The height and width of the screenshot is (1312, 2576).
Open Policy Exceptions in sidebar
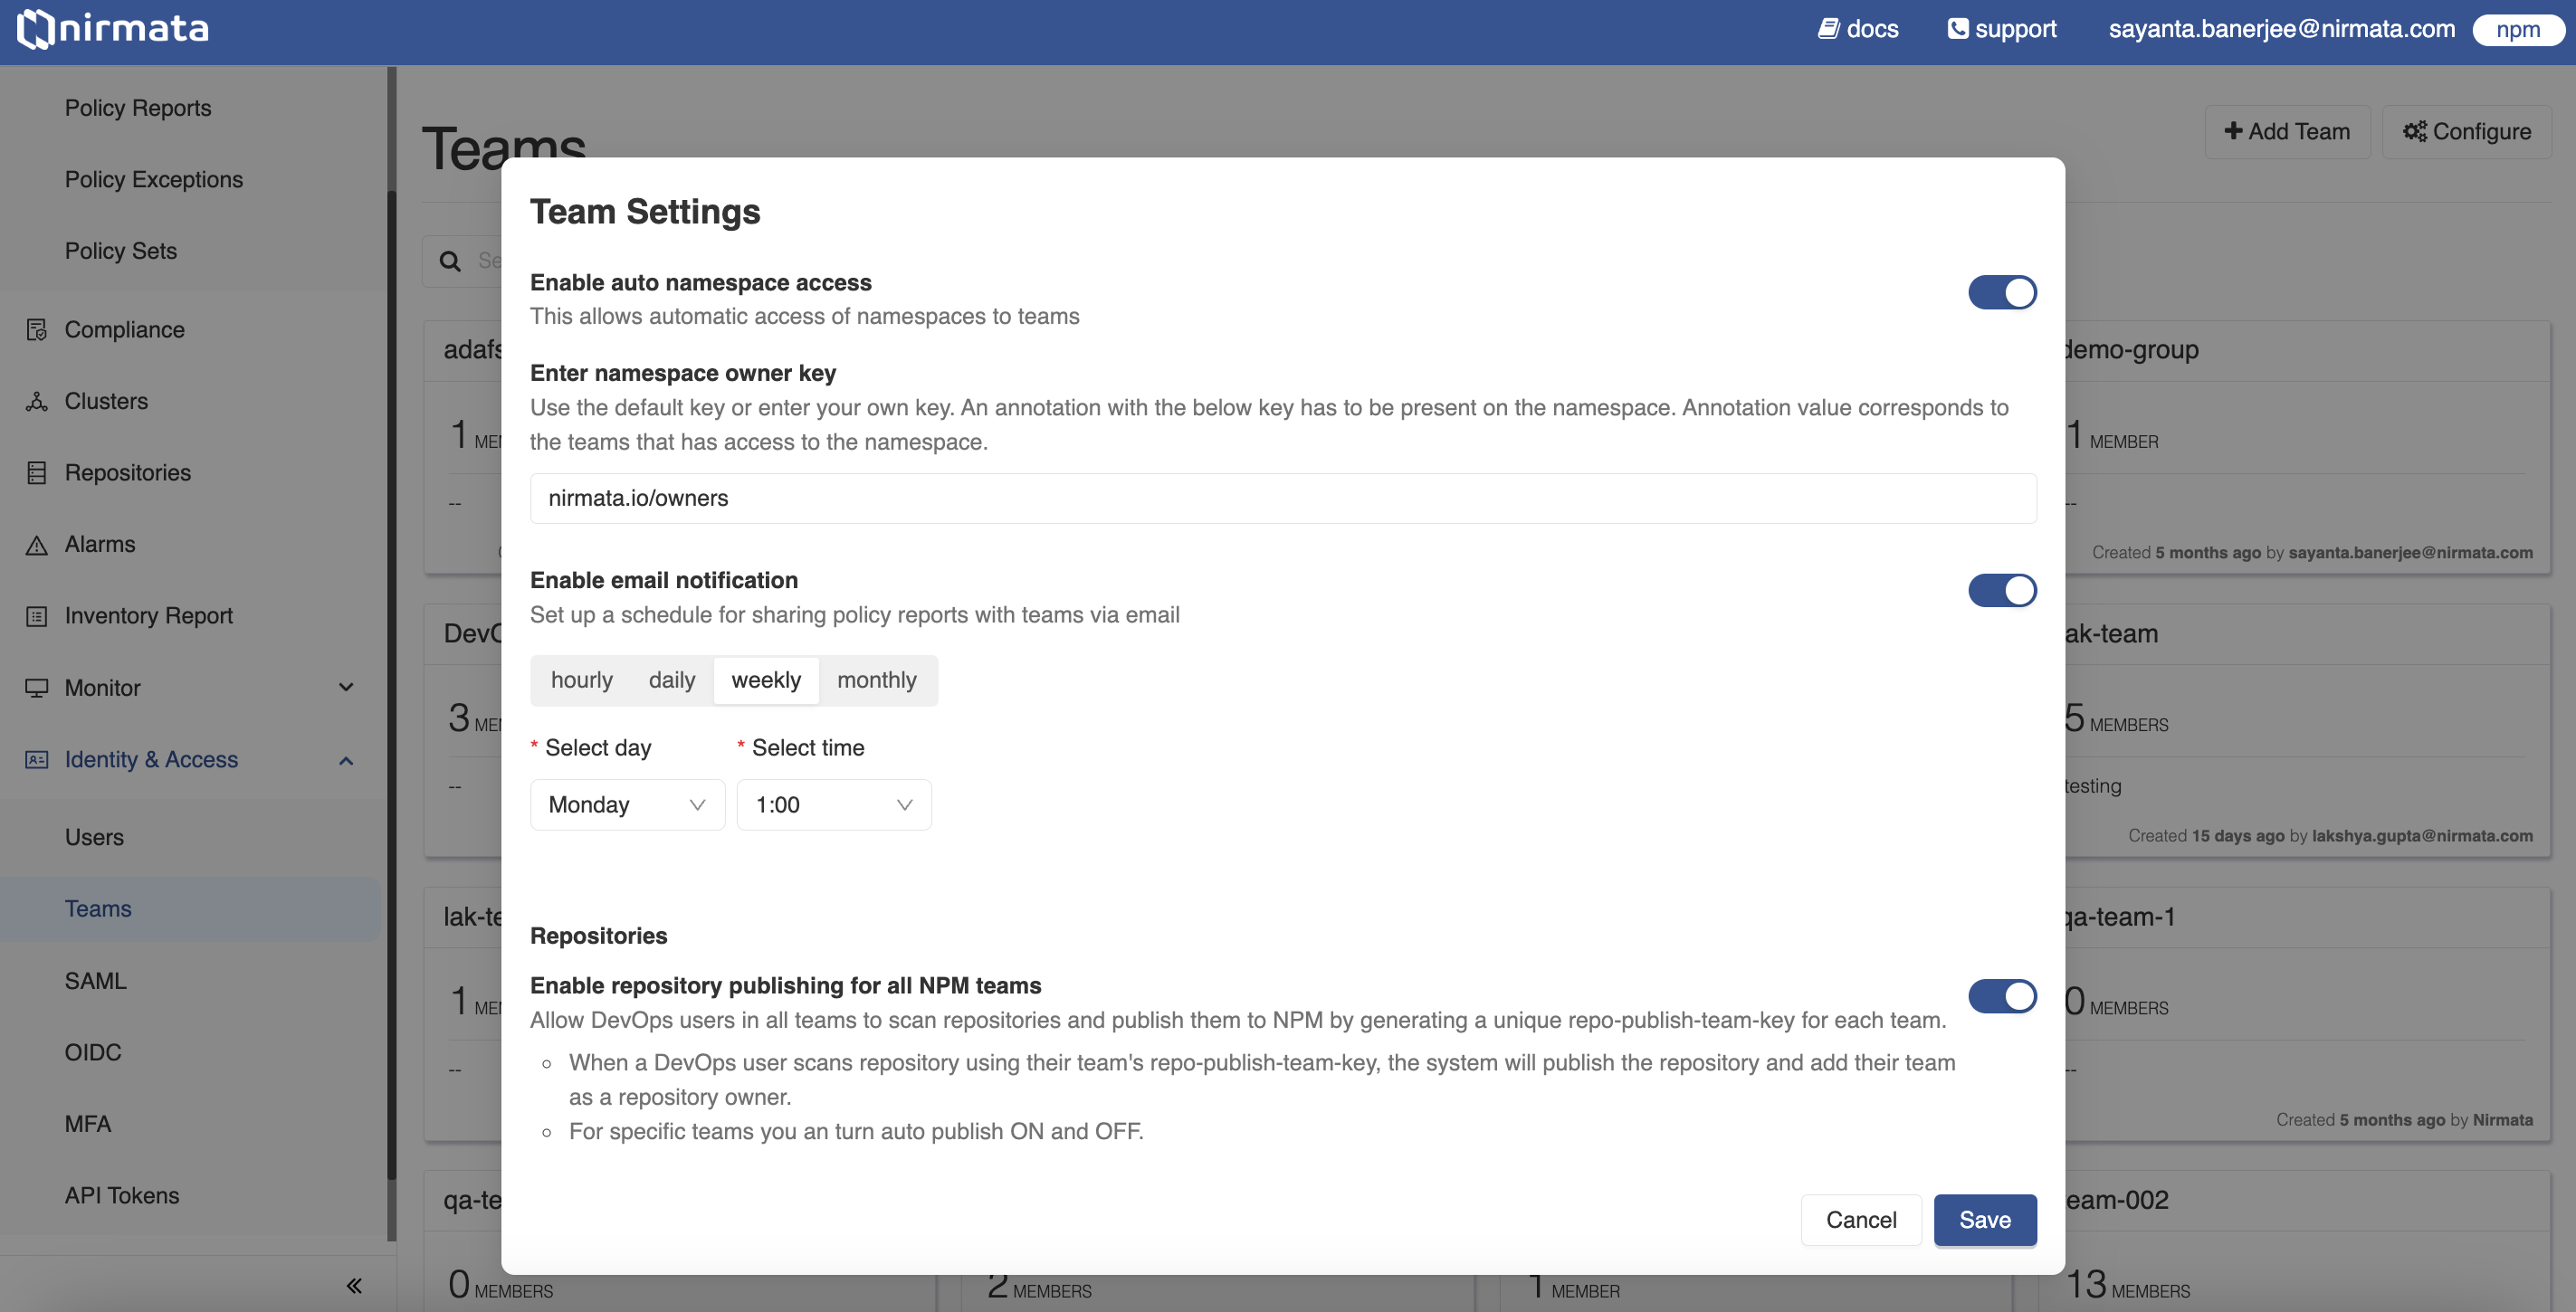click(x=153, y=179)
